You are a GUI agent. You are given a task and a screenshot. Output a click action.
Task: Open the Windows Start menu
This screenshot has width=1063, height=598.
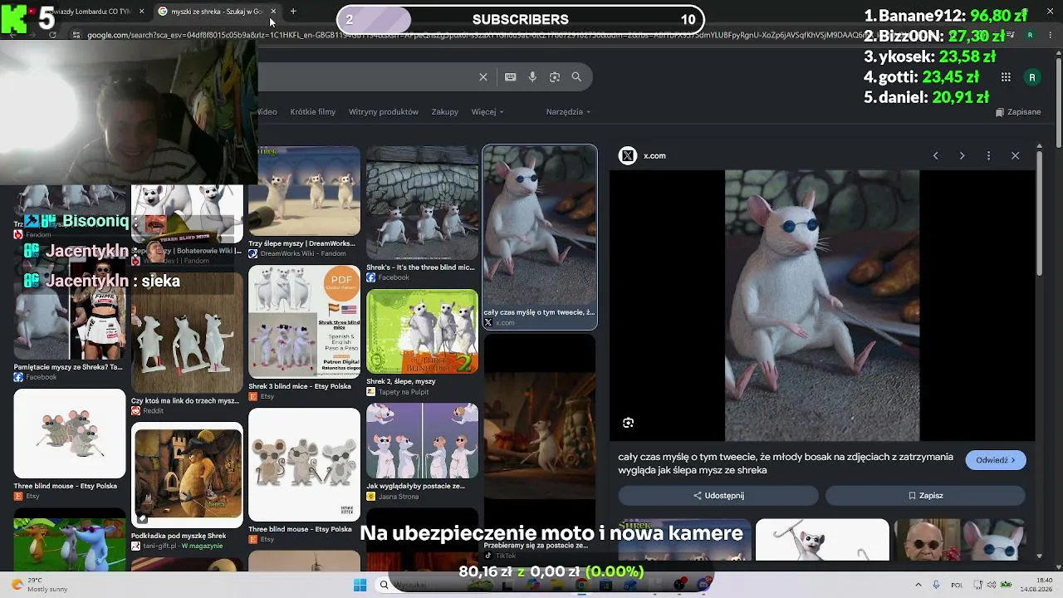point(360,586)
